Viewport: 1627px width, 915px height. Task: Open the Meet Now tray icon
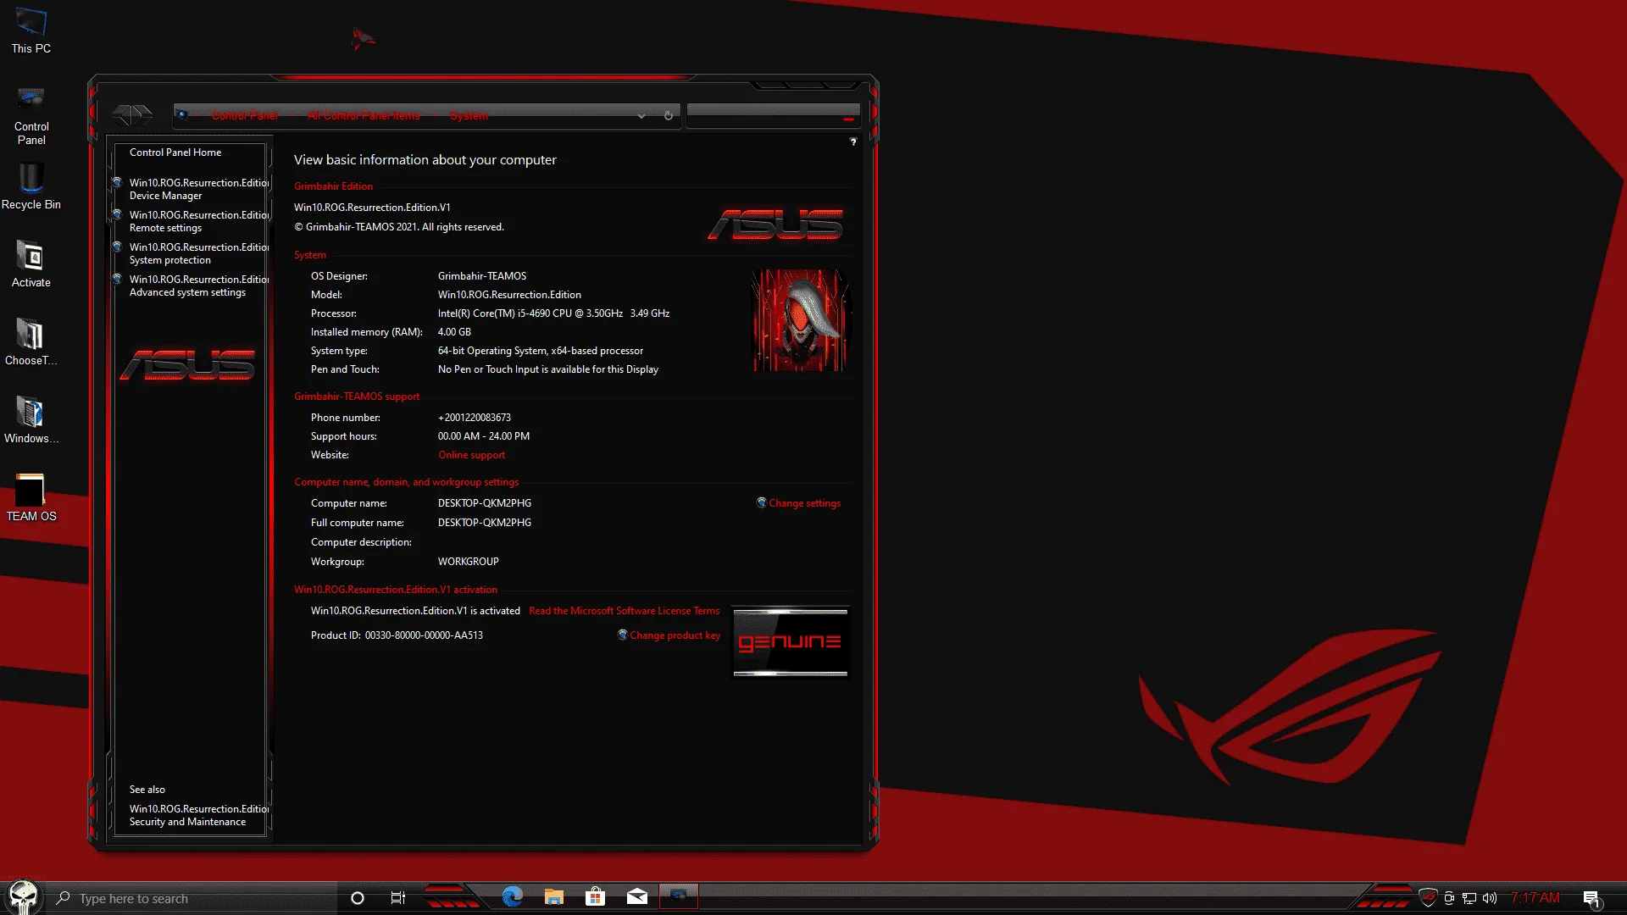point(1449,898)
